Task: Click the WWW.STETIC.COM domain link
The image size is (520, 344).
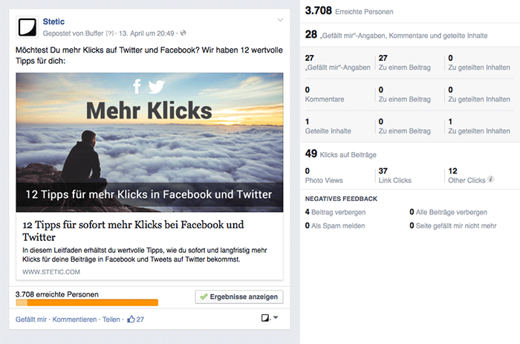Action: pos(51,272)
